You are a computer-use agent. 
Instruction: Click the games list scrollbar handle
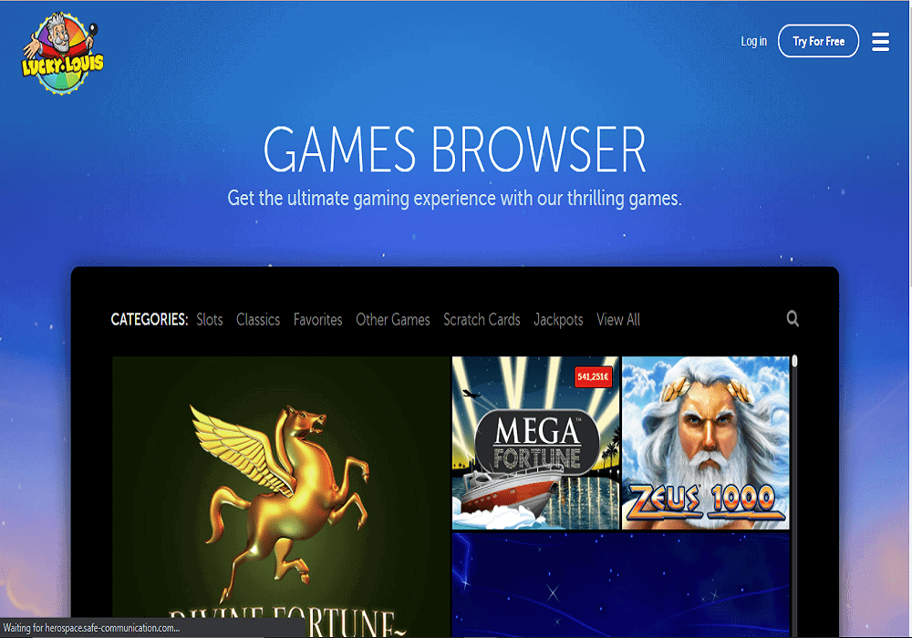794,362
